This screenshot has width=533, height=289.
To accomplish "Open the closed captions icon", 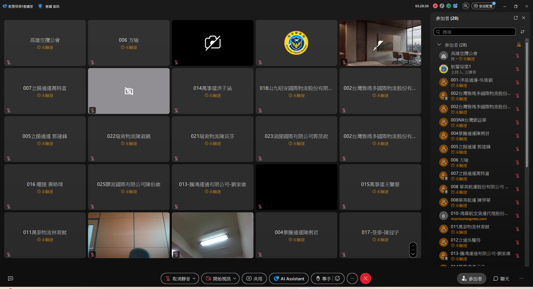I will coord(11,278).
